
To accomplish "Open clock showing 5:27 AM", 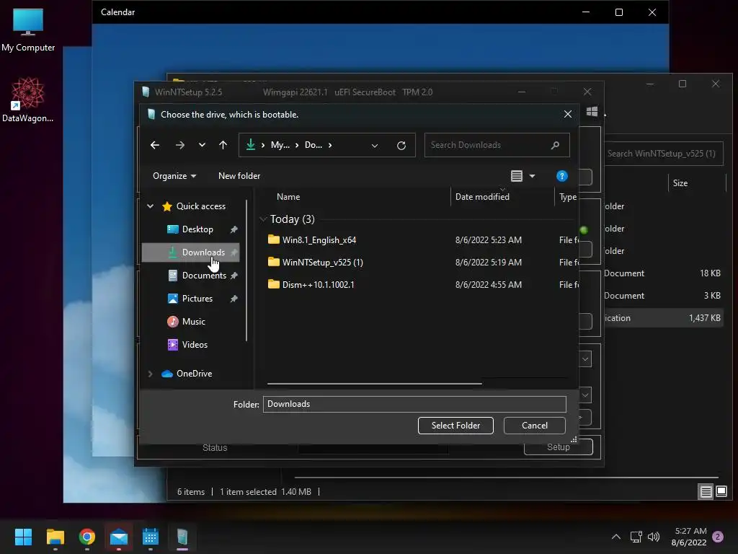I will point(689,537).
